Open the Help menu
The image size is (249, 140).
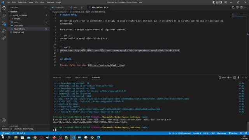click(59, 2)
